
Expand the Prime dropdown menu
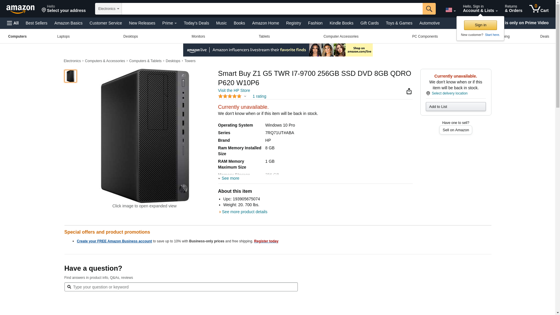tap(169, 23)
